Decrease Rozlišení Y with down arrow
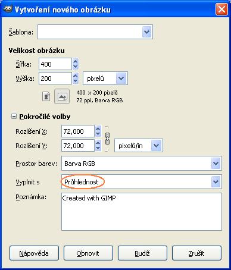The height and width of the screenshot is (270, 231). [x=98, y=148]
